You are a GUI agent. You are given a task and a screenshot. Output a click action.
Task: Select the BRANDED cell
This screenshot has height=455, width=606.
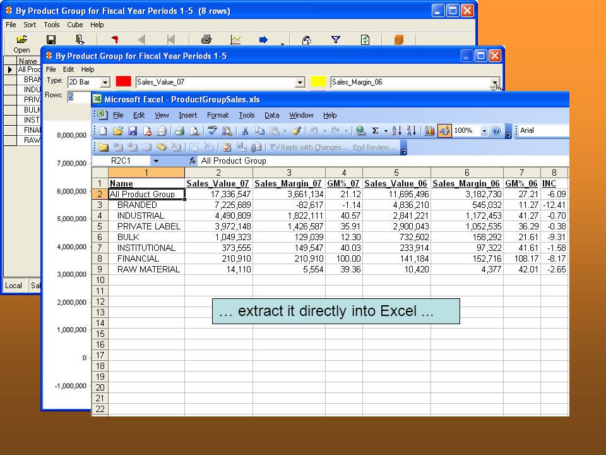(146, 205)
